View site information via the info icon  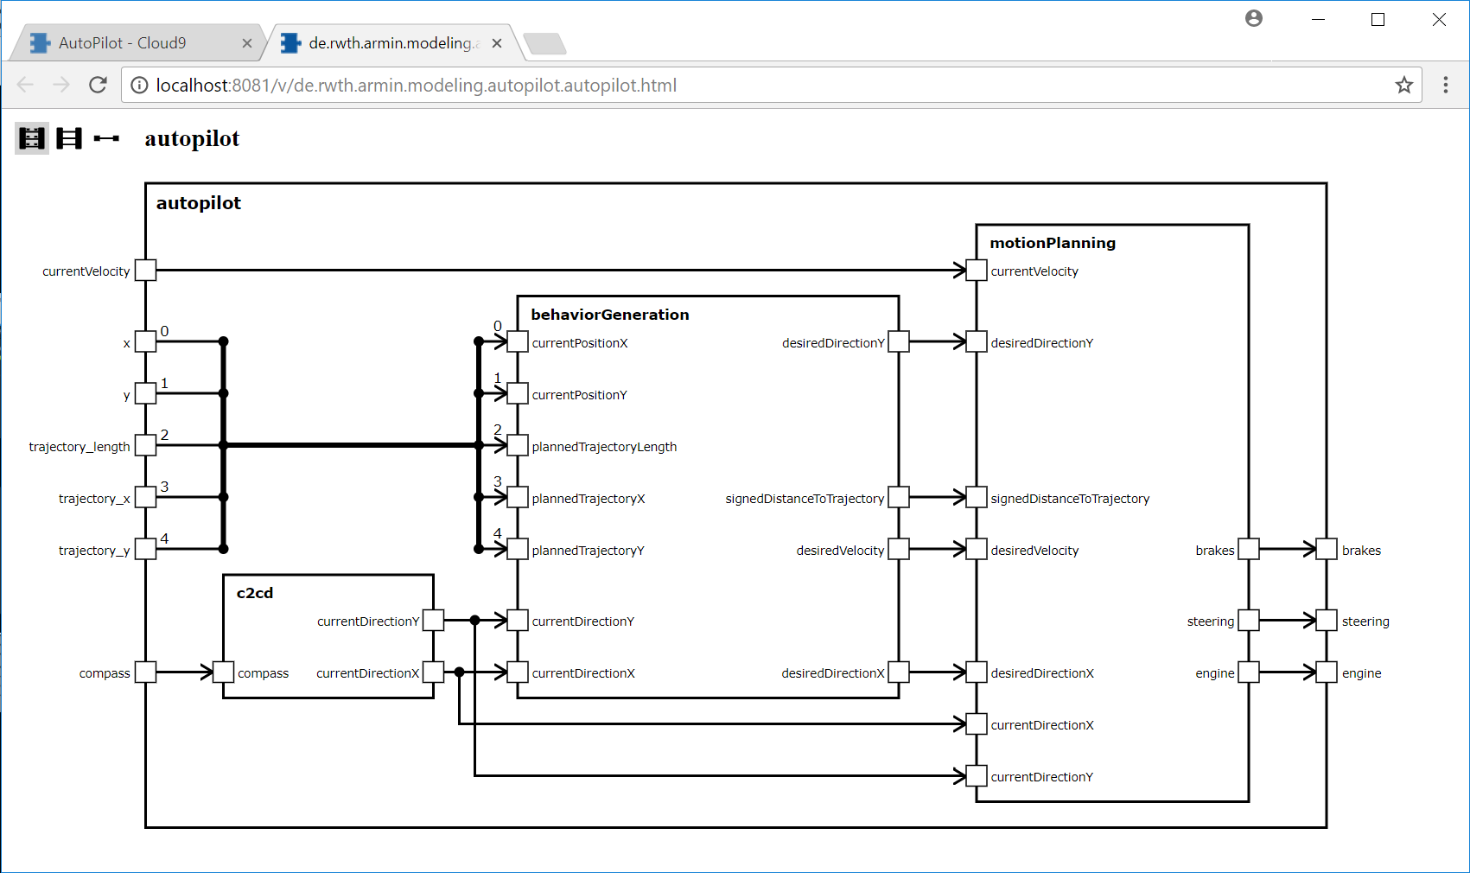[139, 85]
